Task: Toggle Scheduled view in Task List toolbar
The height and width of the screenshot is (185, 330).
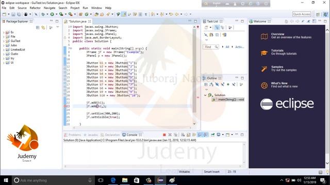Action: pyautogui.click(x=222, y=28)
